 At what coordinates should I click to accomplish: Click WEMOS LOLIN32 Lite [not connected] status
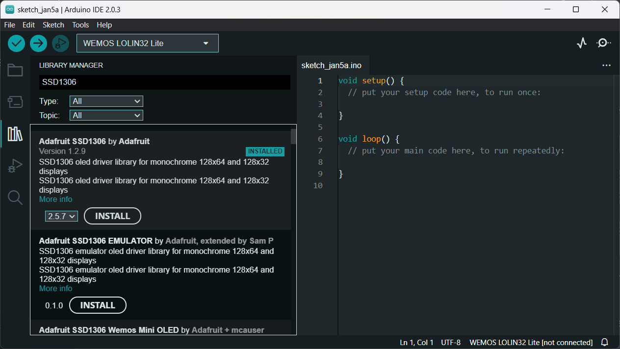[x=531, y=342]
